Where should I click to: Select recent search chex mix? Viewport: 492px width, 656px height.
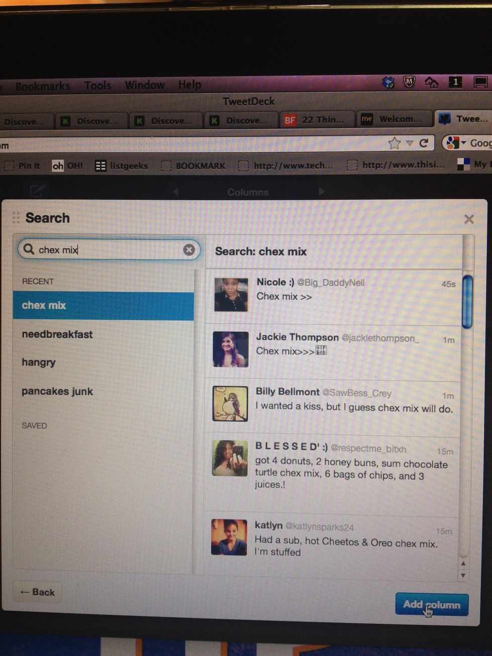click(103, 306)
